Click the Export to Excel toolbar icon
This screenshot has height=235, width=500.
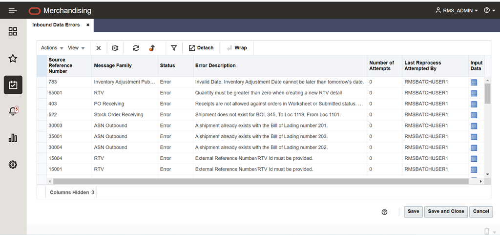pyautogui.click(x=115, y=48)
